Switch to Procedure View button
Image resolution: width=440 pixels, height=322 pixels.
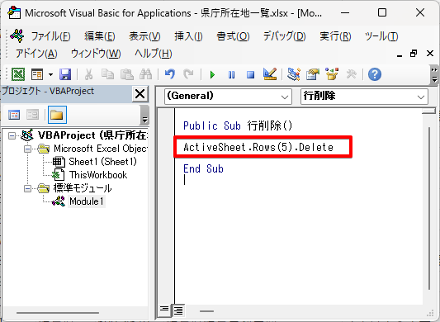(164, 310)
